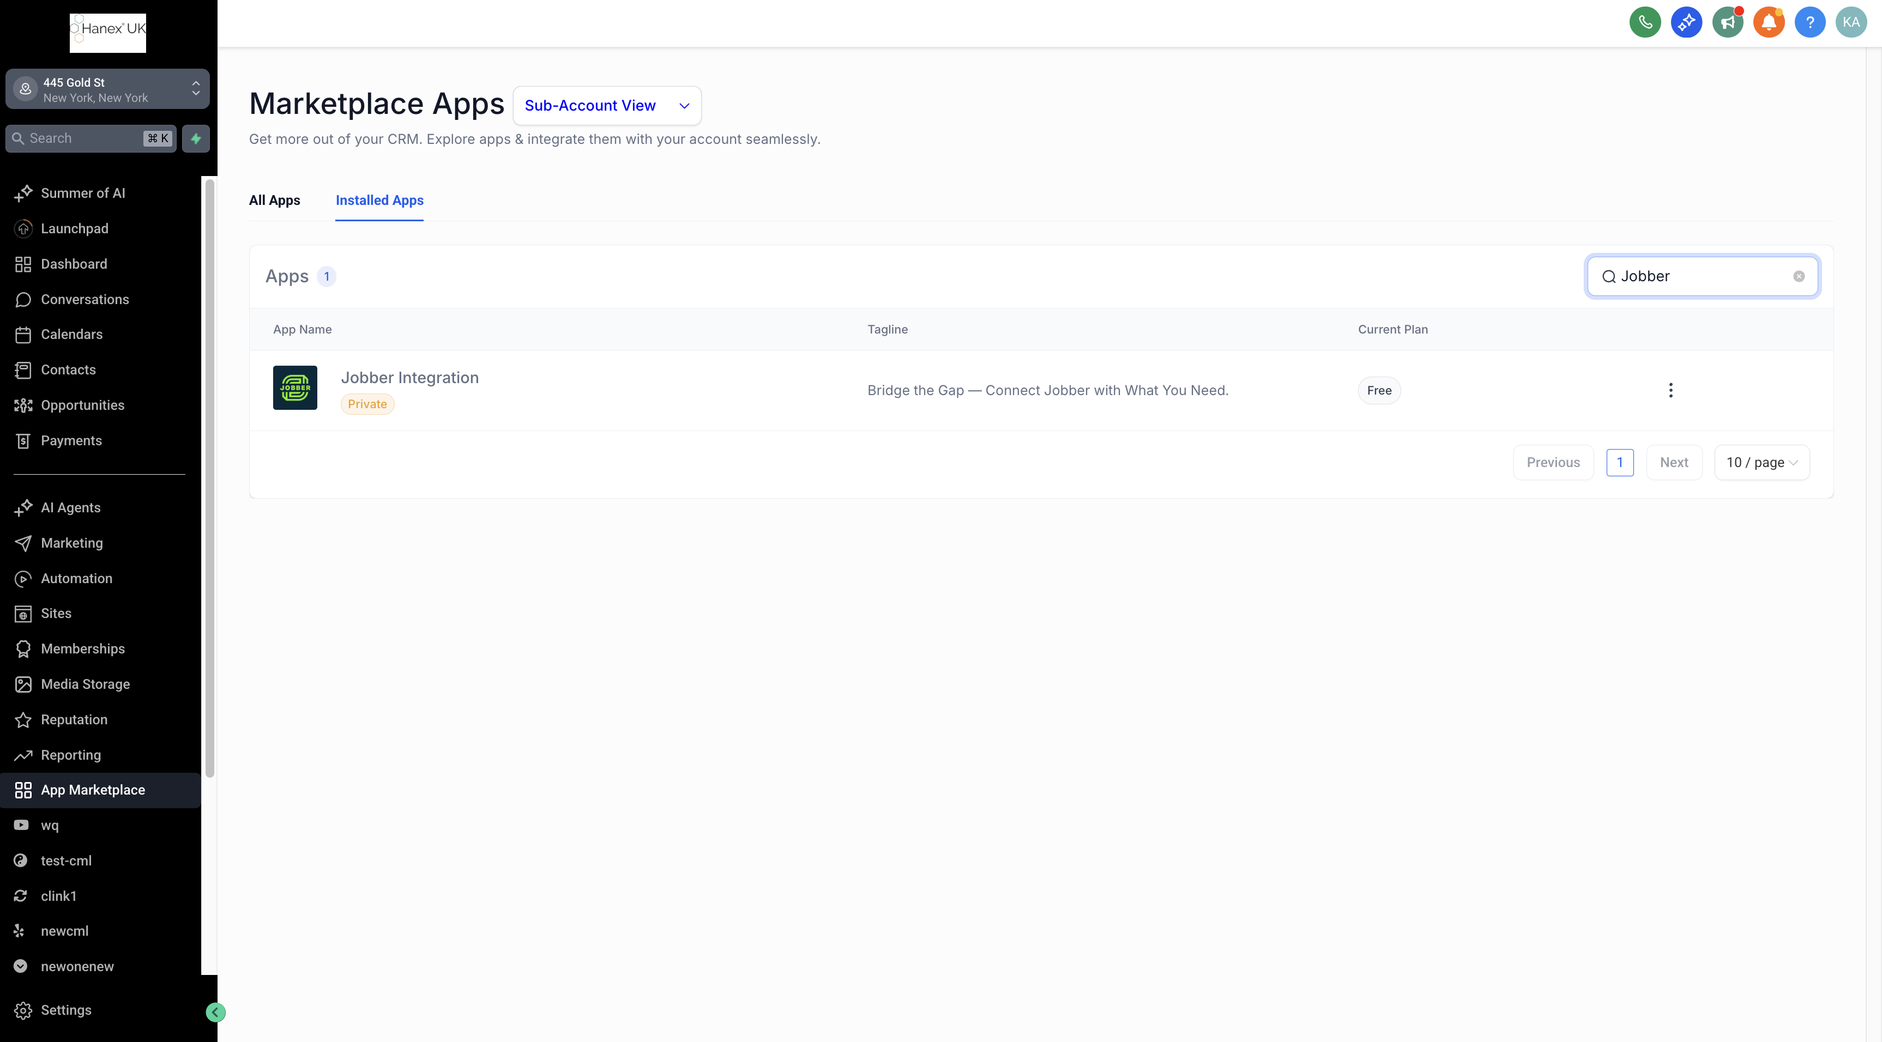Viewport: 1882px width, 1042px height.
Task: Expand the 445 Gold St account switcher
Action: [x=107, y=89]
